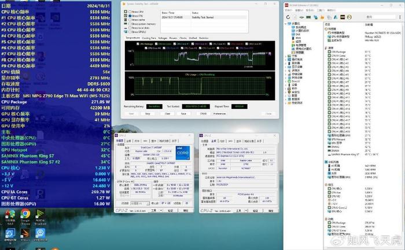Enable the Stress CPU checkbox
This screenshot has height=250, width=405.
(130, 12)
